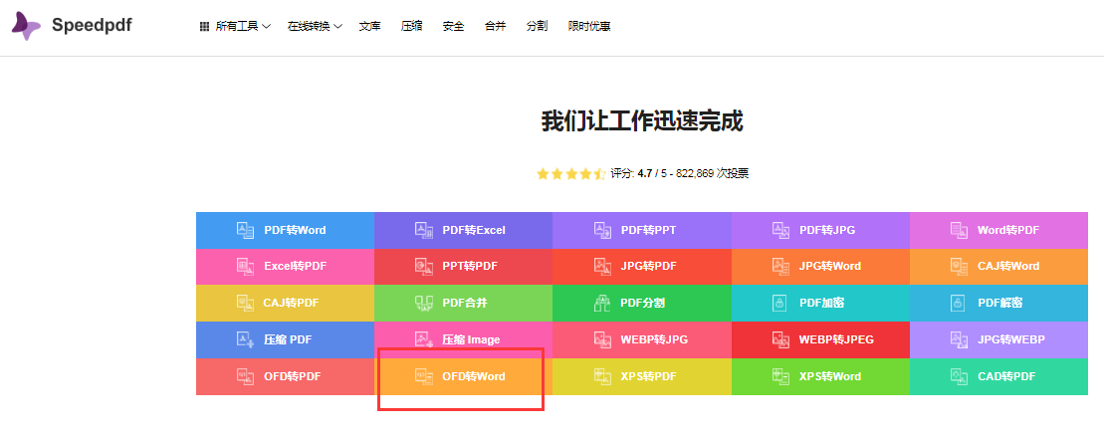Click the CAJ转Word tile icon

[959, 267]
